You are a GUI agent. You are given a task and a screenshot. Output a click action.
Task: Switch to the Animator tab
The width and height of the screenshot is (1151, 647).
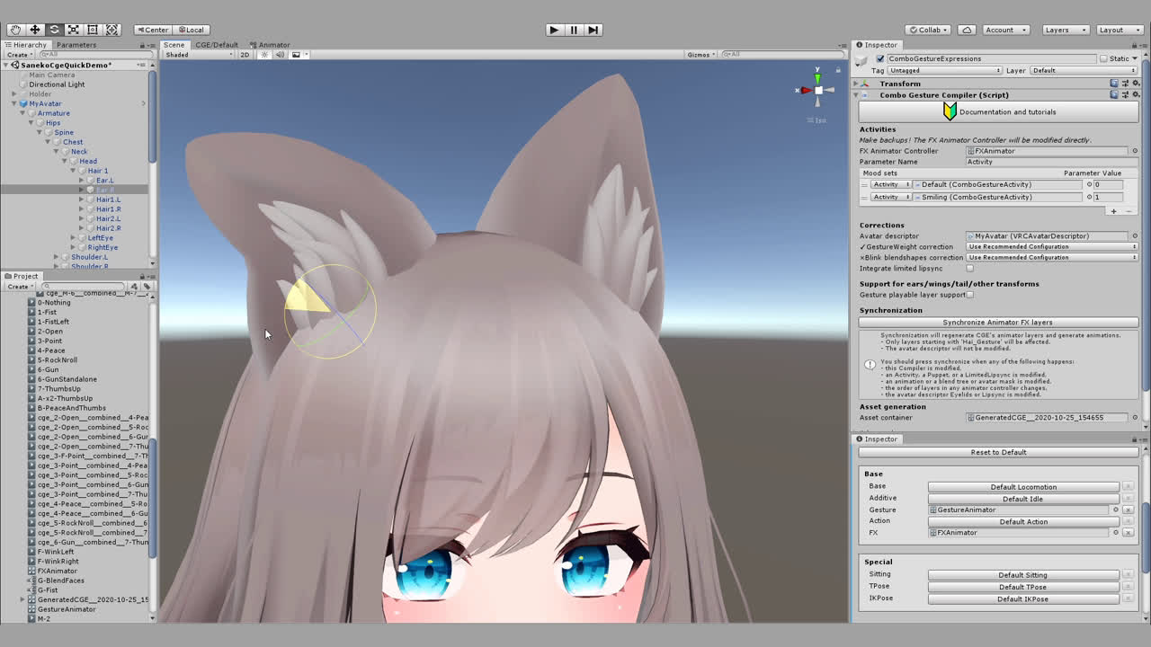270,45
